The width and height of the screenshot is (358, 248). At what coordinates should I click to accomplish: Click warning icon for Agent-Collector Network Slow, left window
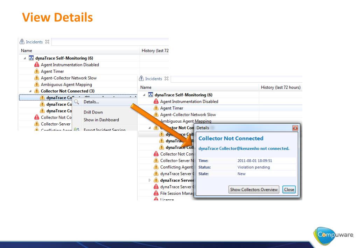[x=37, y=78]
